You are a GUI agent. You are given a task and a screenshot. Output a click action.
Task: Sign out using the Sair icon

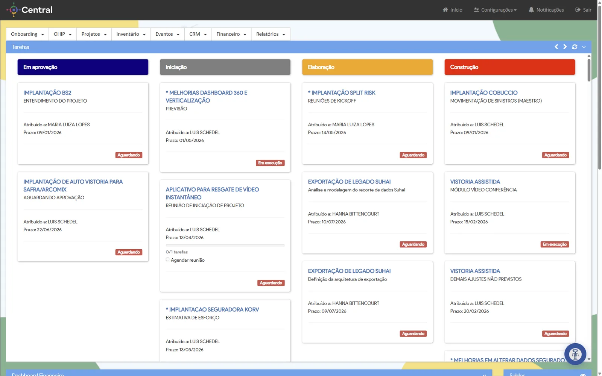click(x=578, y=10)
